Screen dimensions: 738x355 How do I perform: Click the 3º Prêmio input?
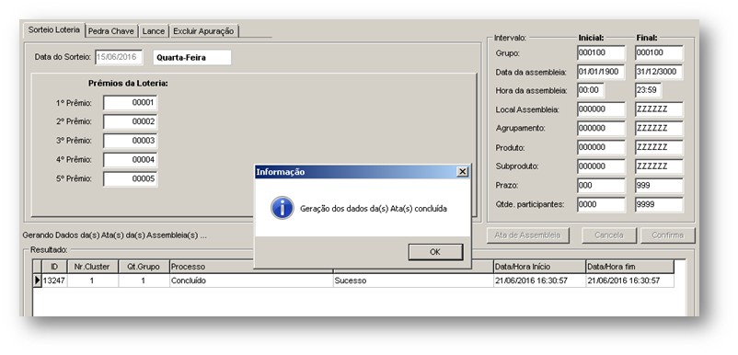coord(131,141)
